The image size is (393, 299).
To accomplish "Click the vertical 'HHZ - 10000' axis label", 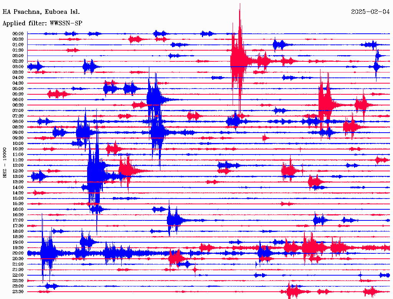I will (x=5, y=163).
